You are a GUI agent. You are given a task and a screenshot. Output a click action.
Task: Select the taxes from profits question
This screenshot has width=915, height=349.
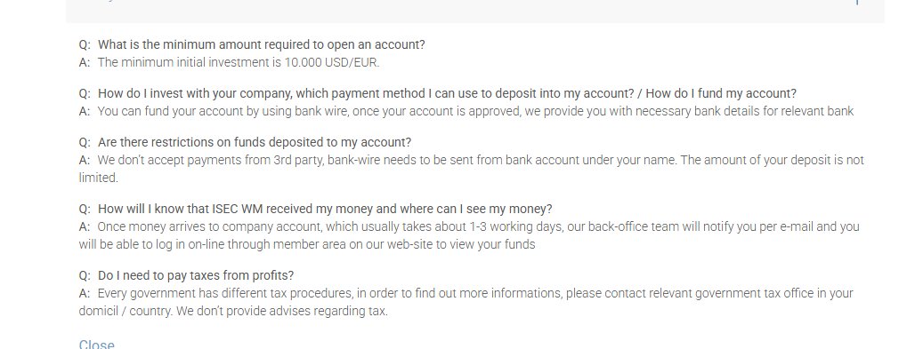196,275
